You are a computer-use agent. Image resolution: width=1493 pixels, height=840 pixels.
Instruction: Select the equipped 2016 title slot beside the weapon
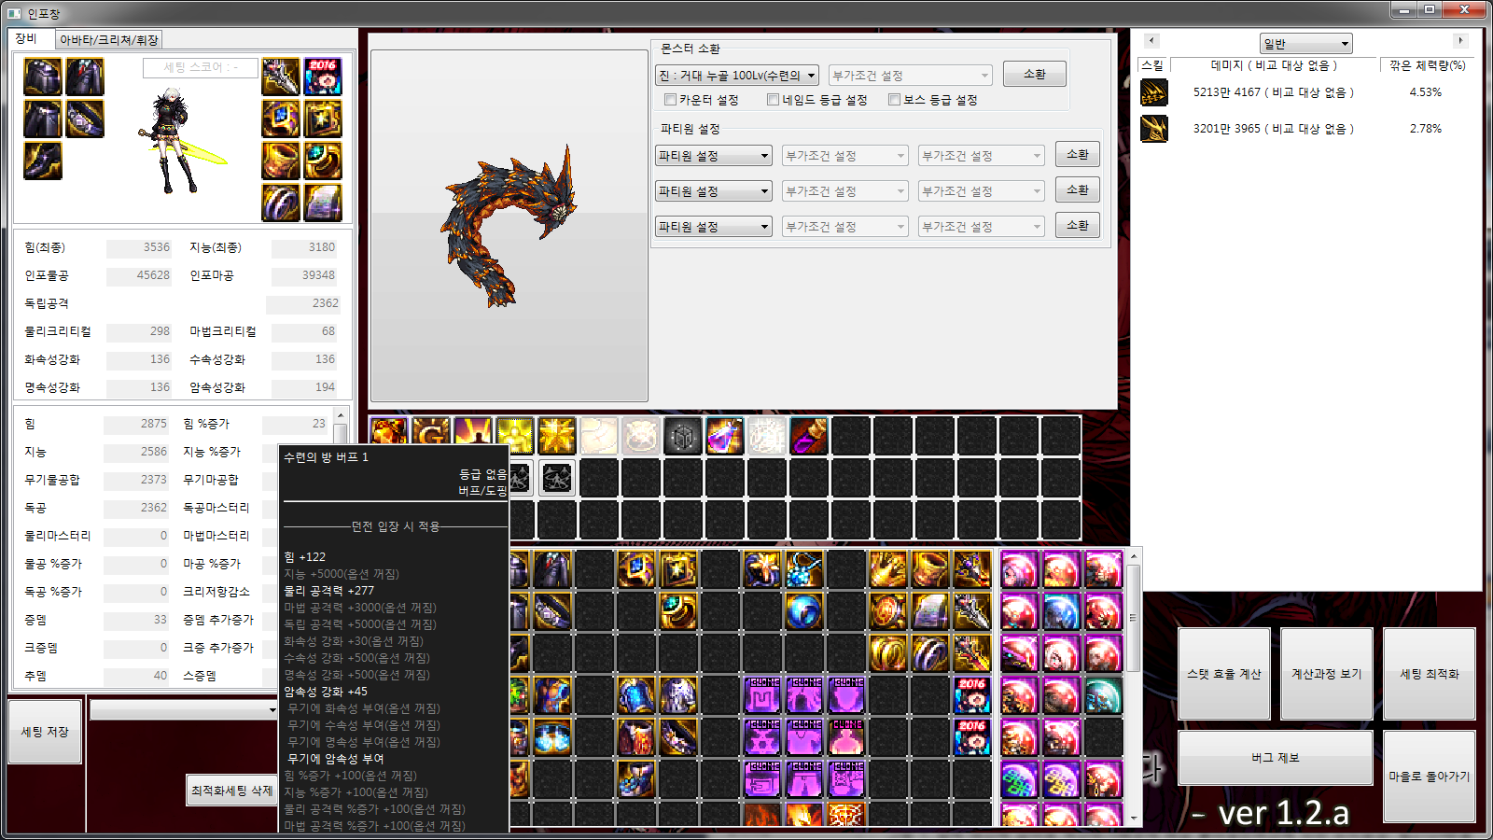(323, 77)
